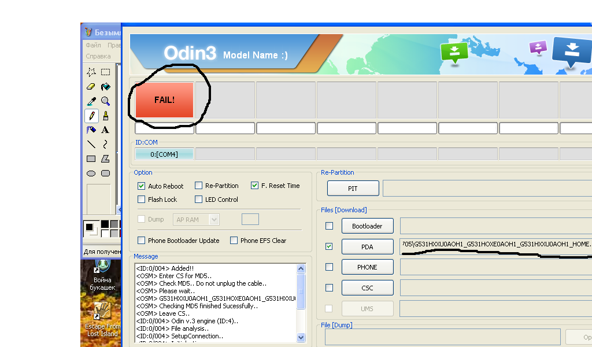Viewport: 592px width, 347px height.
Task: Select the Airbrush tool in Paint
Action: (91, 130)
